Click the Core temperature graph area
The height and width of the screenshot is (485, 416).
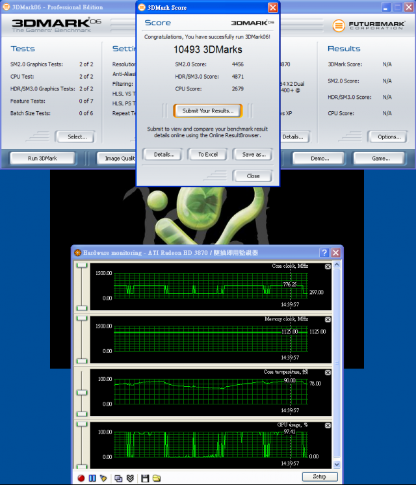coord(211,391)
